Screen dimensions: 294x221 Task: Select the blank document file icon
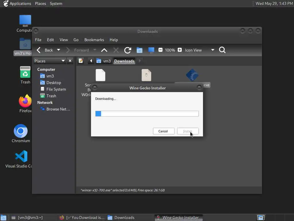(x=100, y=75)
